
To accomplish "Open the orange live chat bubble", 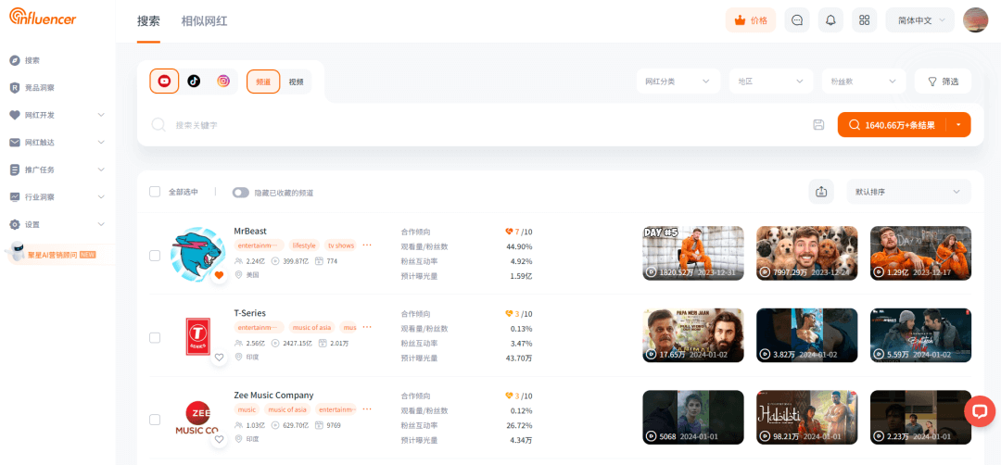I will point(980,411).
